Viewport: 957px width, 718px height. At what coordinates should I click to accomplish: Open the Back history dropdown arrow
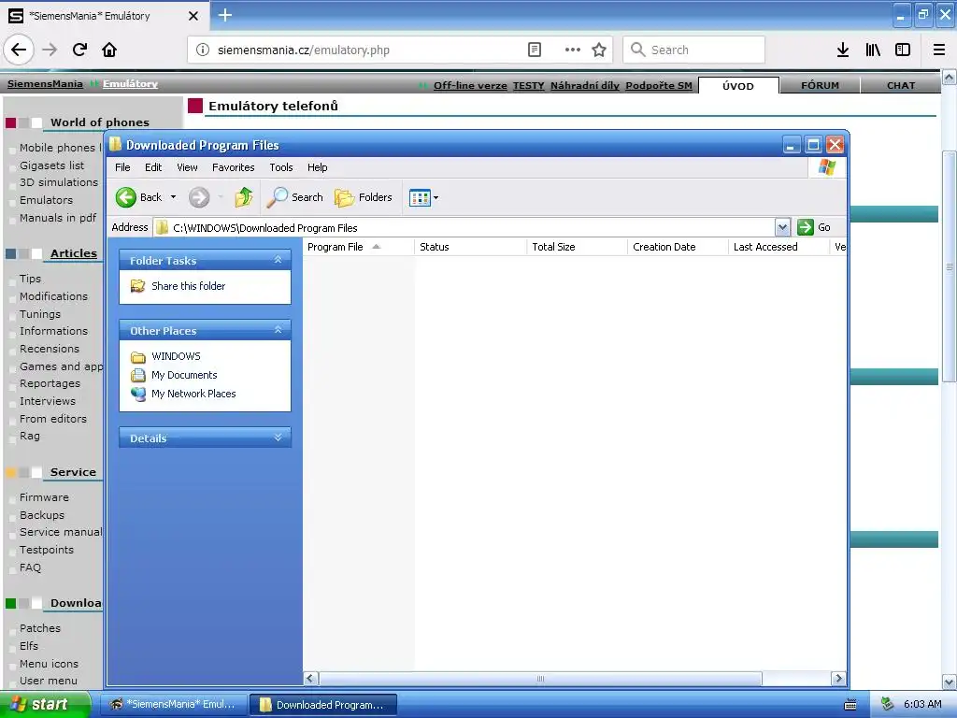(x=173, y=197)
